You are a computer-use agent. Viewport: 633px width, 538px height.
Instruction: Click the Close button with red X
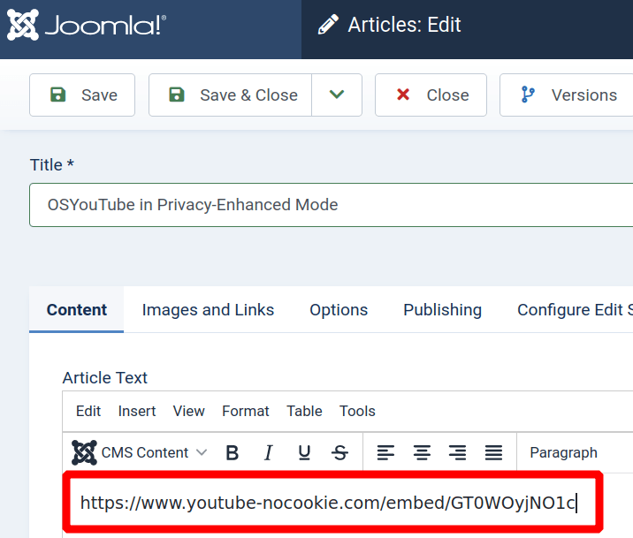pyautogui.click(x=431, y=95)
